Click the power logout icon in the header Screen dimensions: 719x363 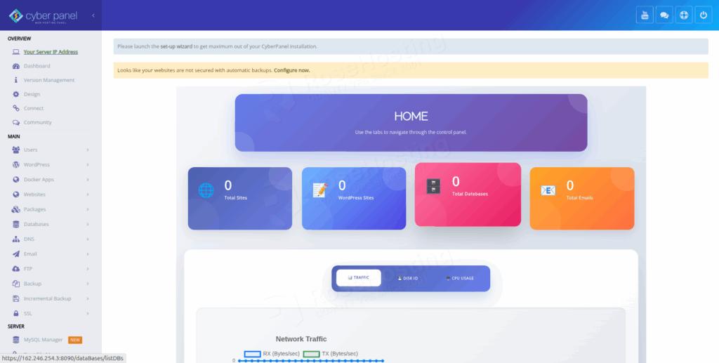point(704,15)
